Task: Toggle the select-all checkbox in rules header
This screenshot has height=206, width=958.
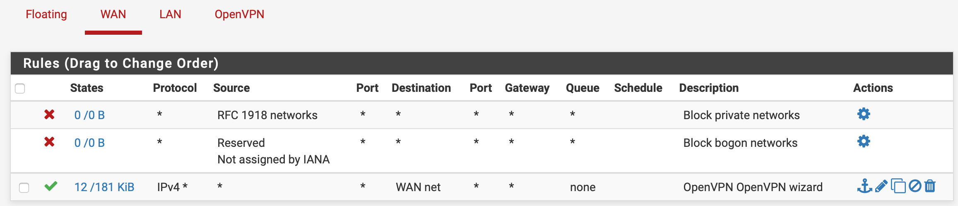Action: click(x=20, y=89)
